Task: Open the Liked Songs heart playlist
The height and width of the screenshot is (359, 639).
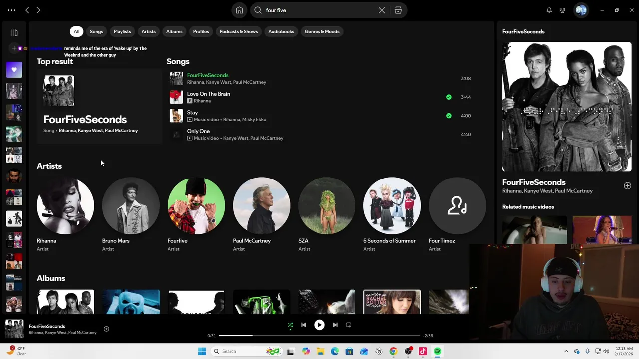Action: pyautogui.click(x=14, y=70)
